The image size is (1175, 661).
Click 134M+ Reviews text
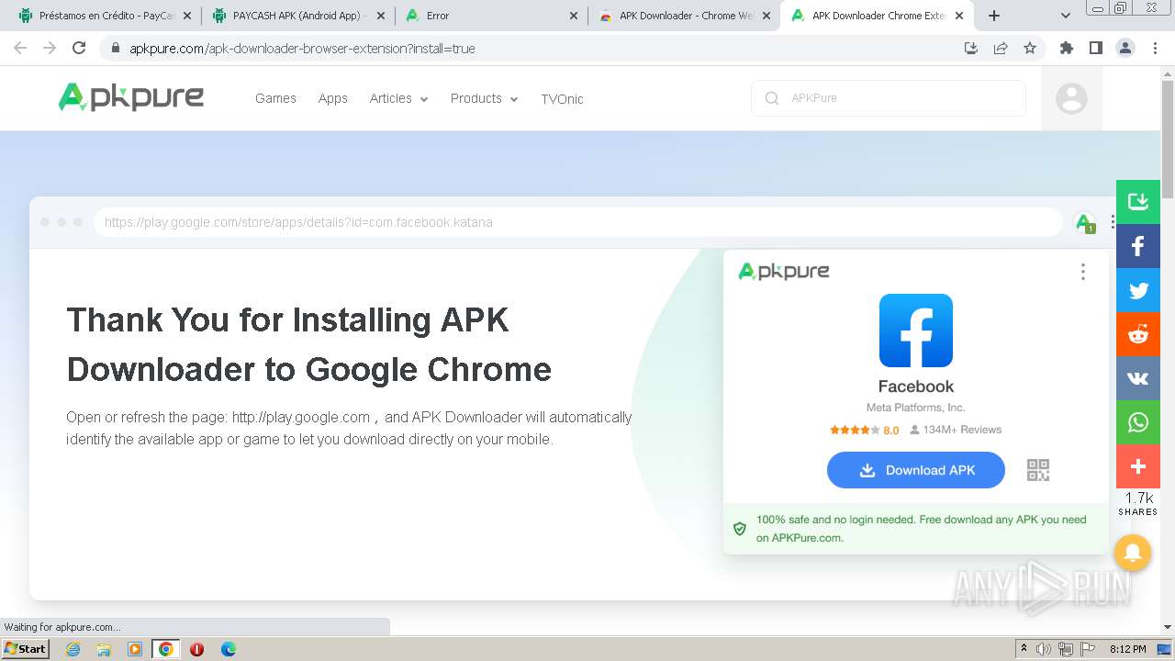962,430
